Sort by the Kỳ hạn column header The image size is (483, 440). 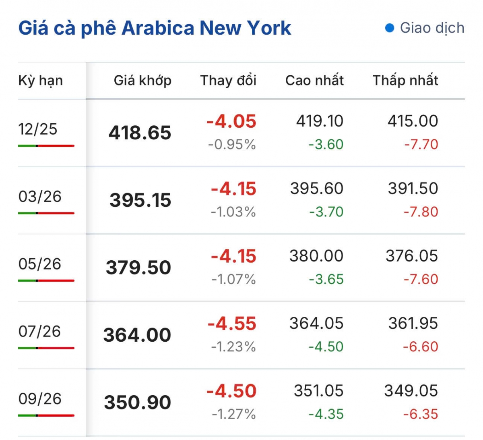pos(40,81)
